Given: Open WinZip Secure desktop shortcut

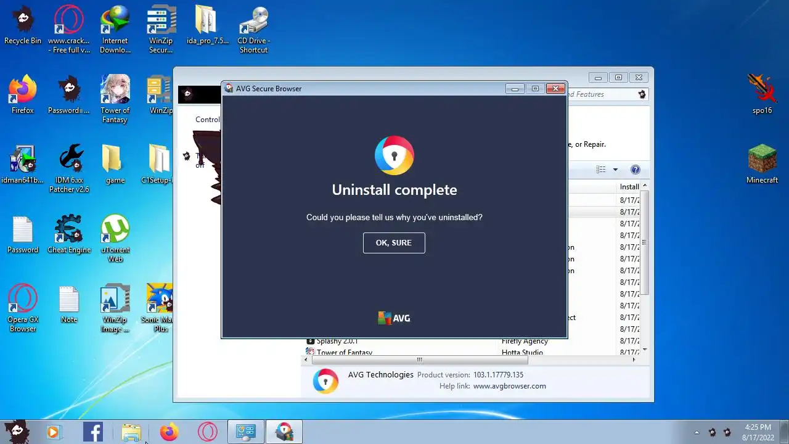Looking at the screenshot, I should 161,30.
